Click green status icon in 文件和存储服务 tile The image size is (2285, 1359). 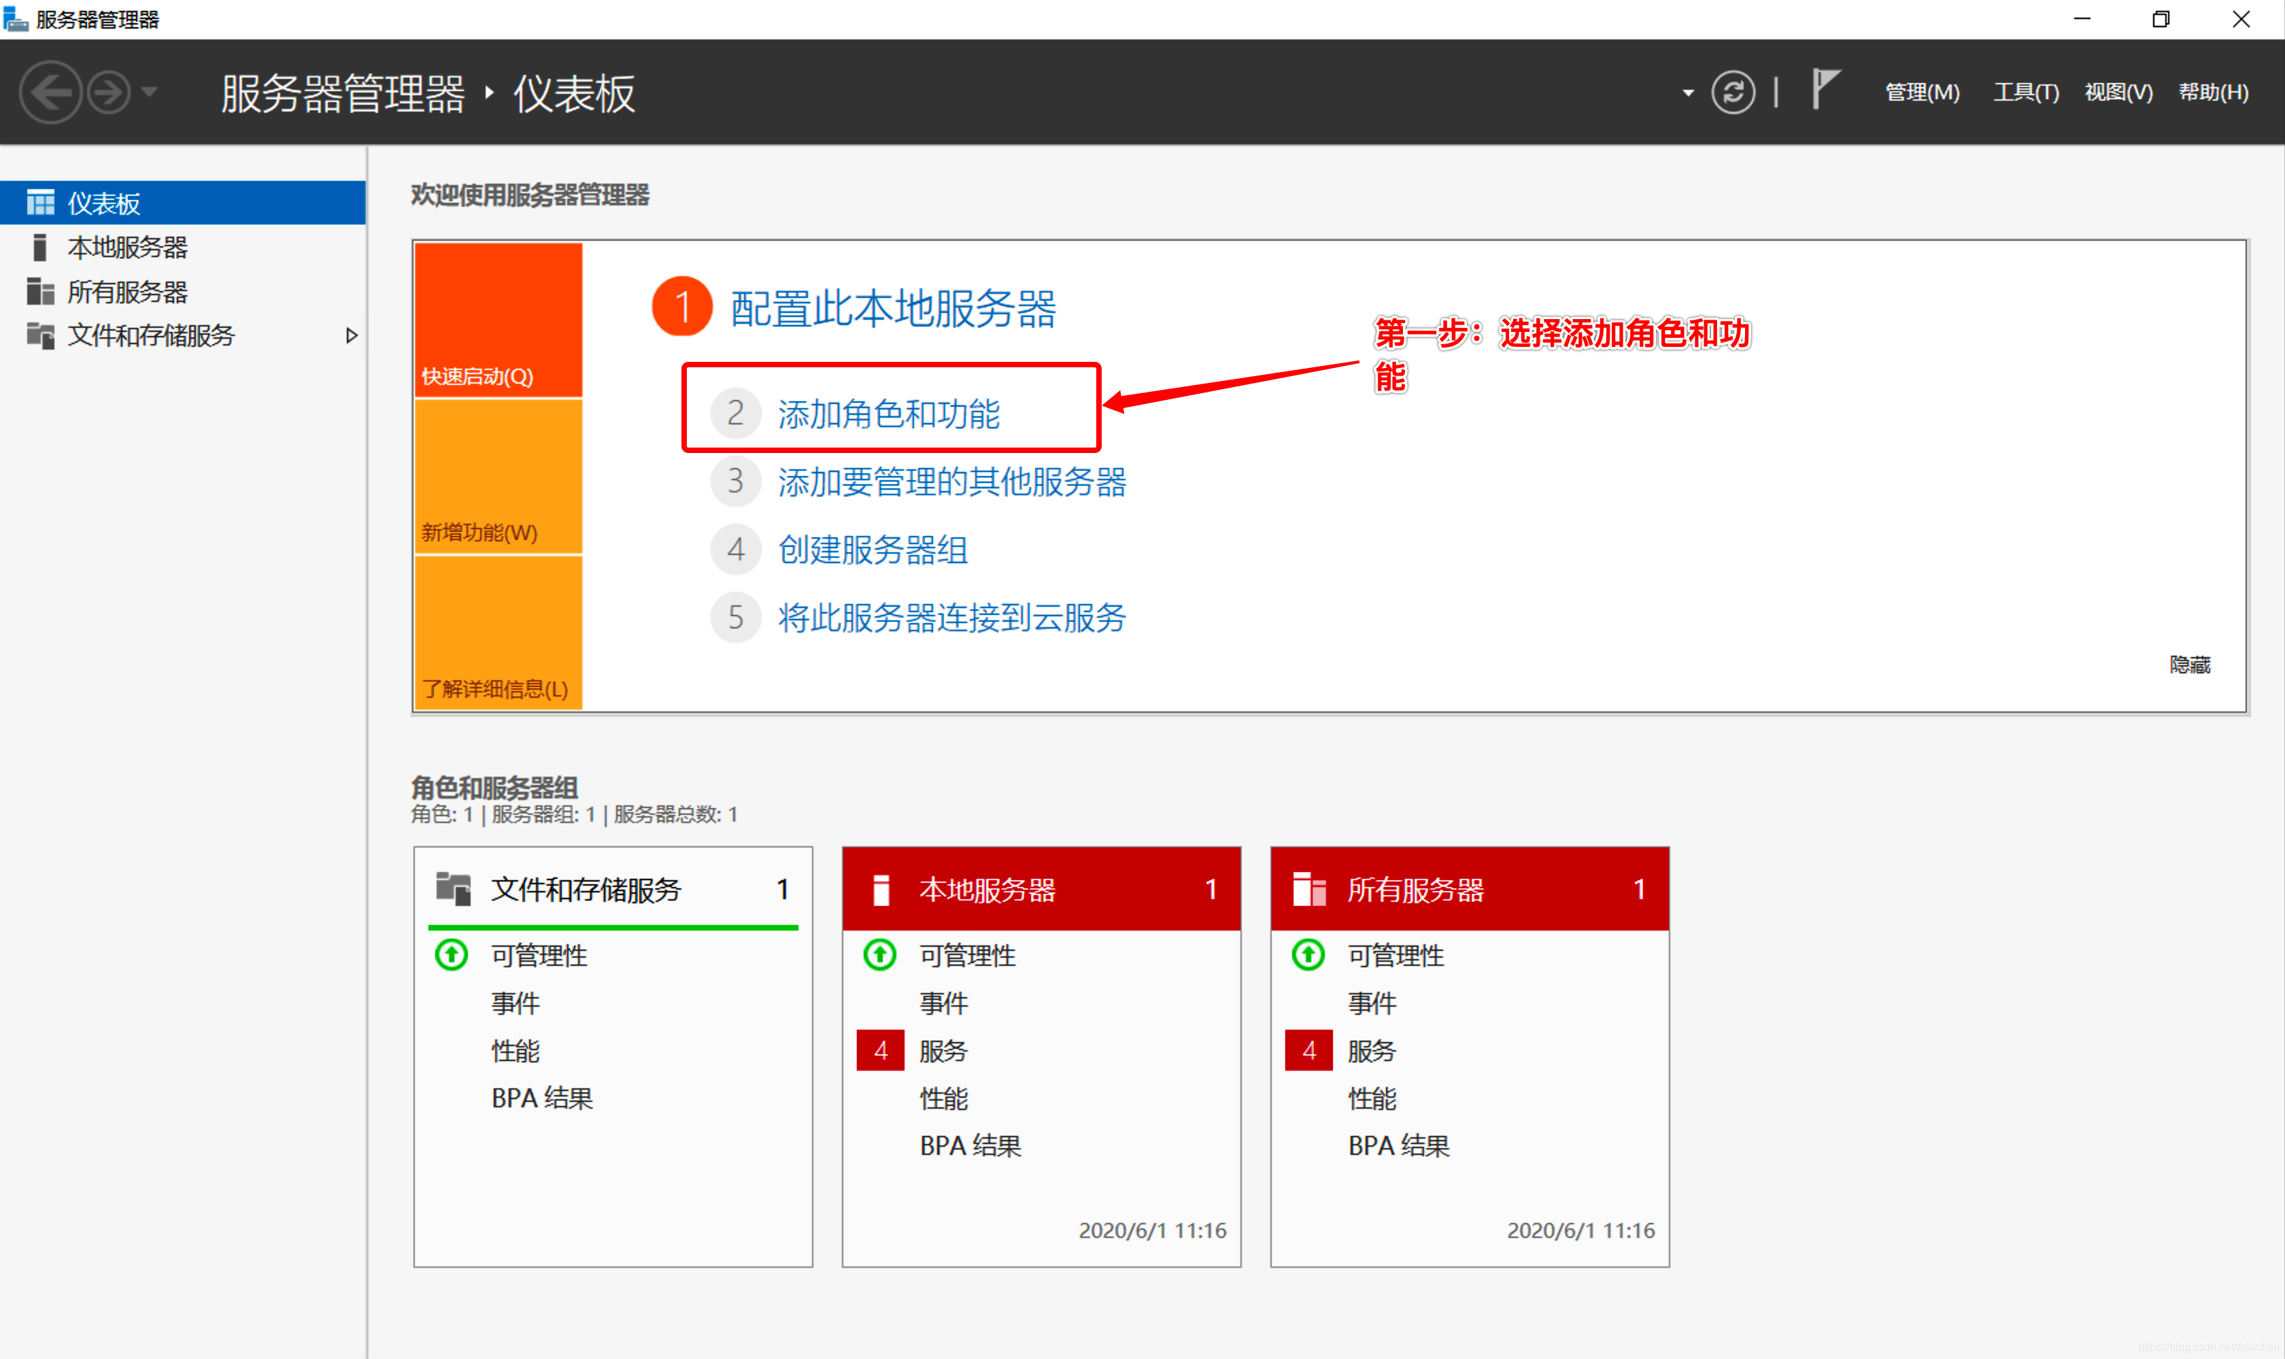[x=452, y=955]
